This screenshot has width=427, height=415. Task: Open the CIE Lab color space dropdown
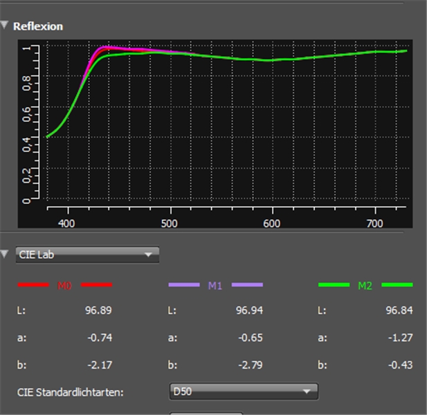click(87, 255)
